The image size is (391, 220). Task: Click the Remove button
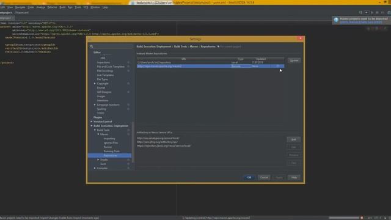click(x=294, y=155)
